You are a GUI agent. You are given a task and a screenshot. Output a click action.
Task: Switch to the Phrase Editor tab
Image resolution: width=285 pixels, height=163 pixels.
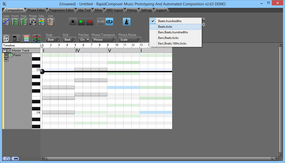(36, 10)
